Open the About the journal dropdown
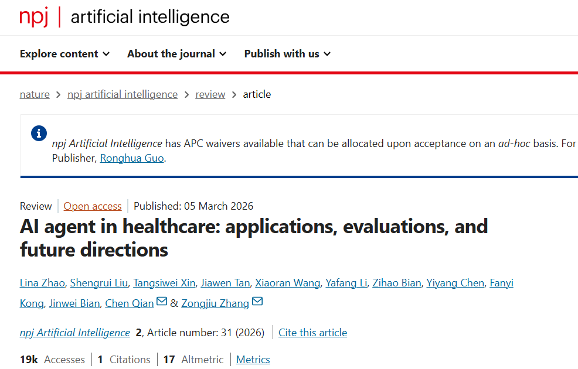This screenshot has width=578, height=369. coord(176,54)
